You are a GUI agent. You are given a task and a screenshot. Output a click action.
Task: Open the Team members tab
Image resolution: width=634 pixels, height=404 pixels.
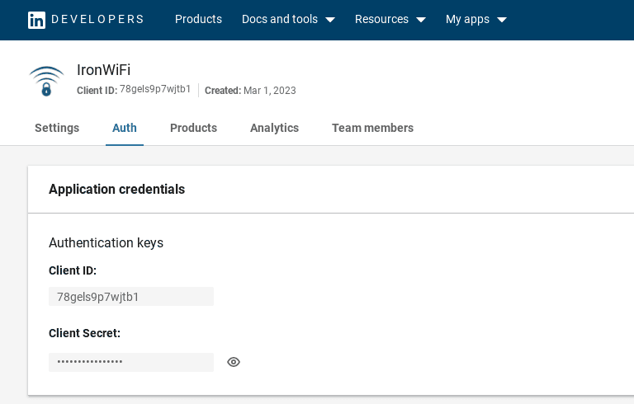click(372, 128)
